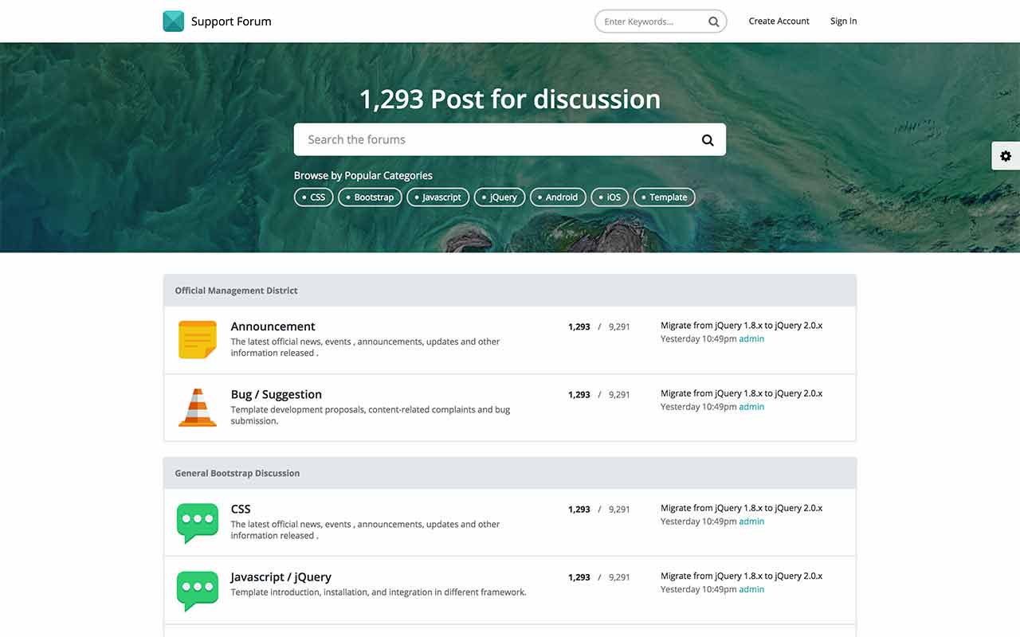
Task: Open the Javascript / jQuery forum title
Action: click(280, 577)
